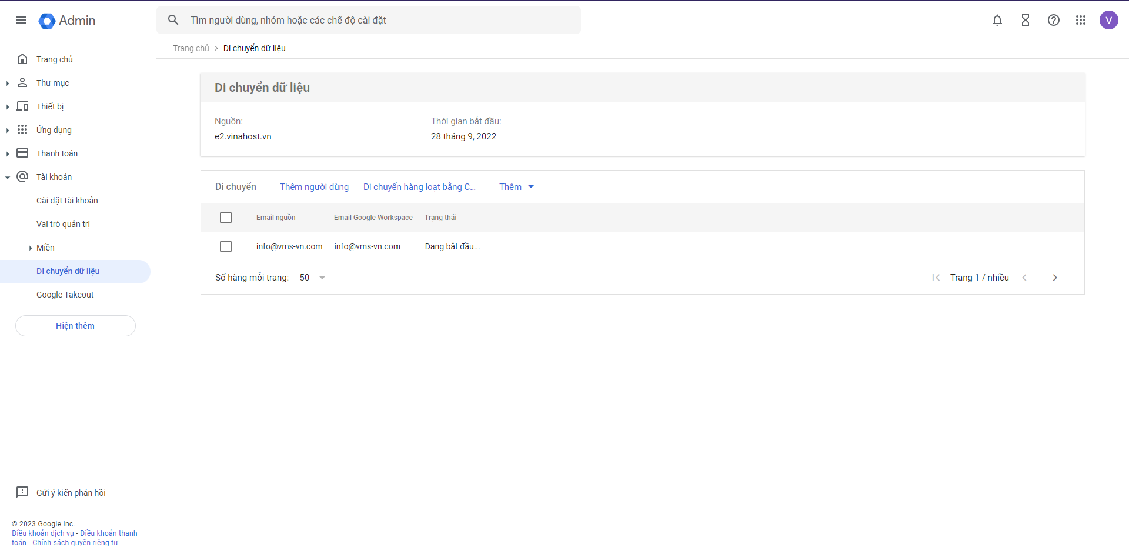
Task: Click the admin search input field
Action: [x=376, y=20]
